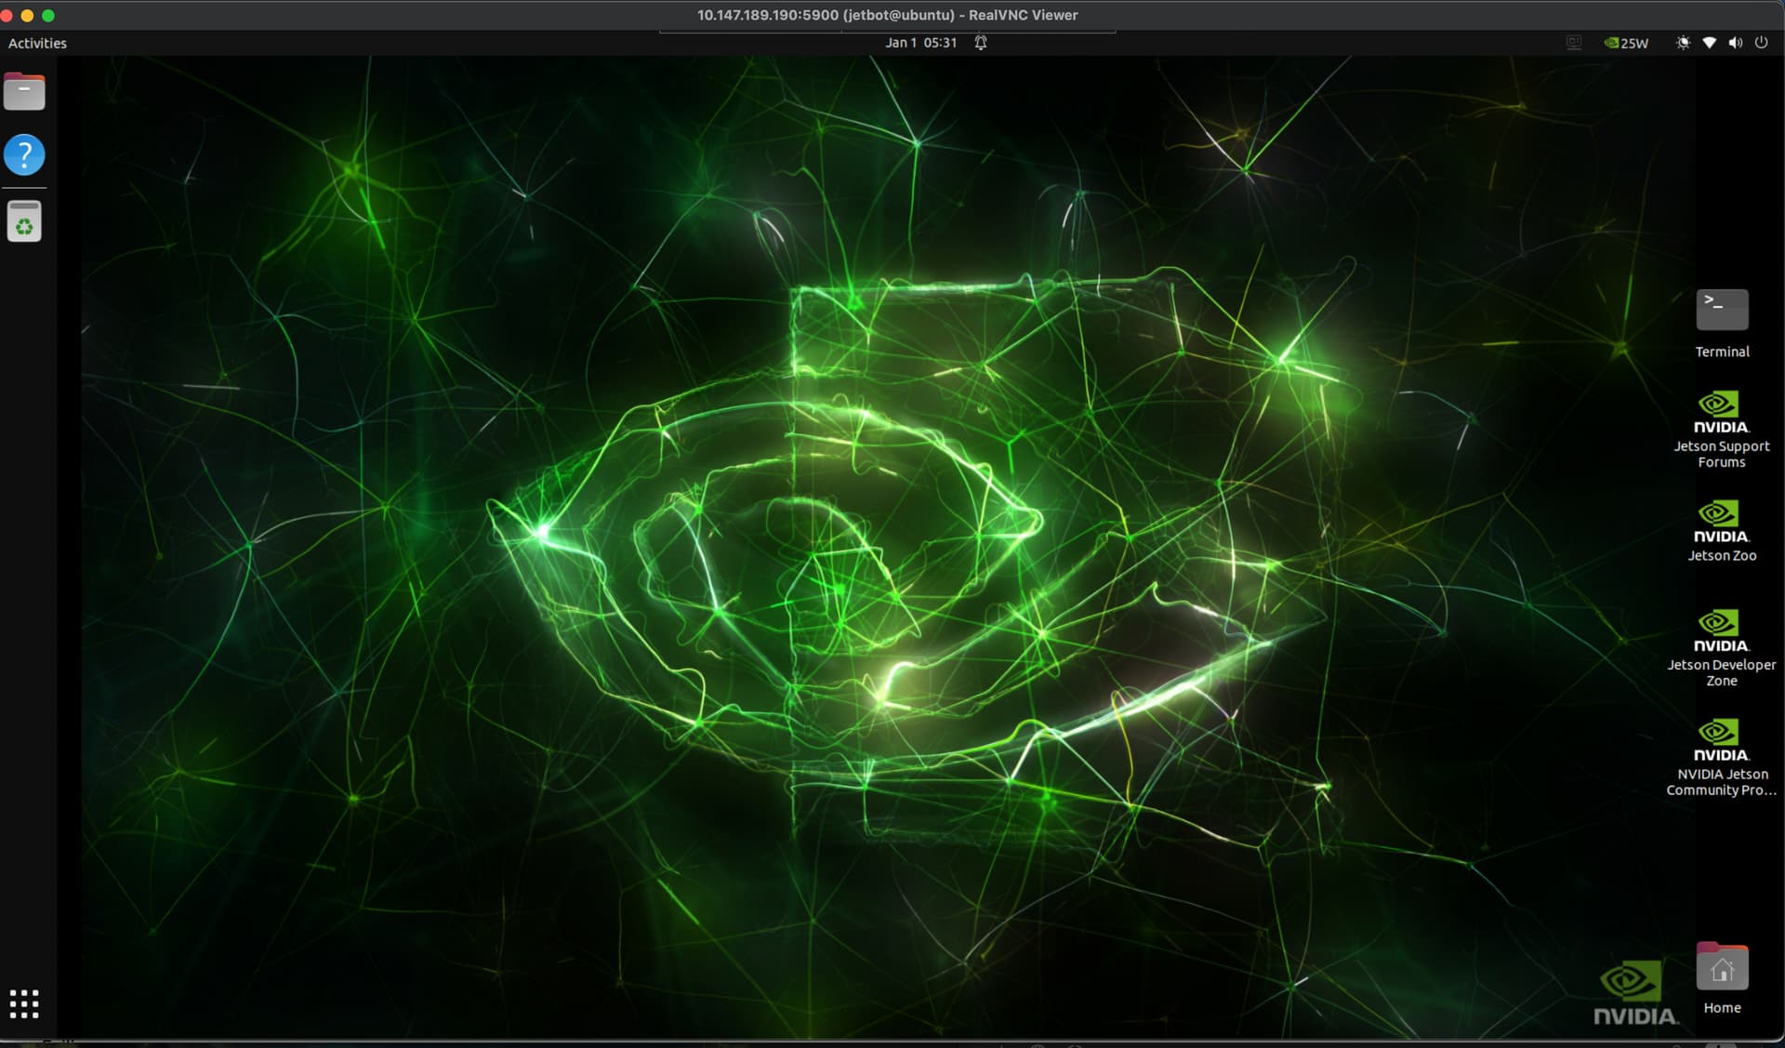Click the RealVNC Viewer window title text
Image resolution: width=1785 pixels, height=1048 pixels.
coord(888,15)
